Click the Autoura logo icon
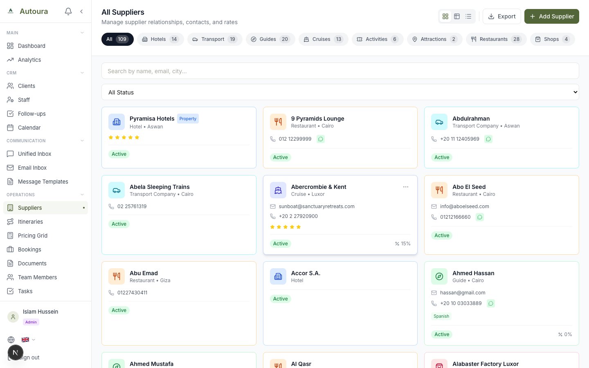589x368 pixels. click(11, 11)
